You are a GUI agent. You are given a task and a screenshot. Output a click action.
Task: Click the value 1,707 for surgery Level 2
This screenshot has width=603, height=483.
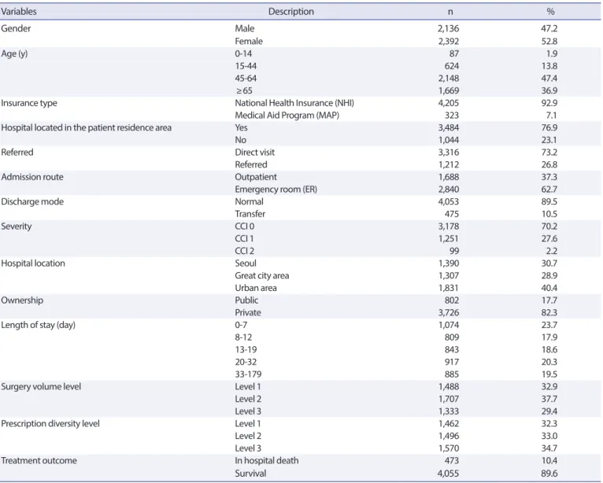click(449, 399)
